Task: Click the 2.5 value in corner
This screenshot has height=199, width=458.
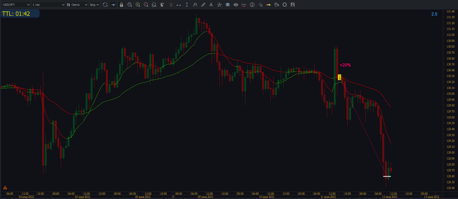Action: [434, 14]
